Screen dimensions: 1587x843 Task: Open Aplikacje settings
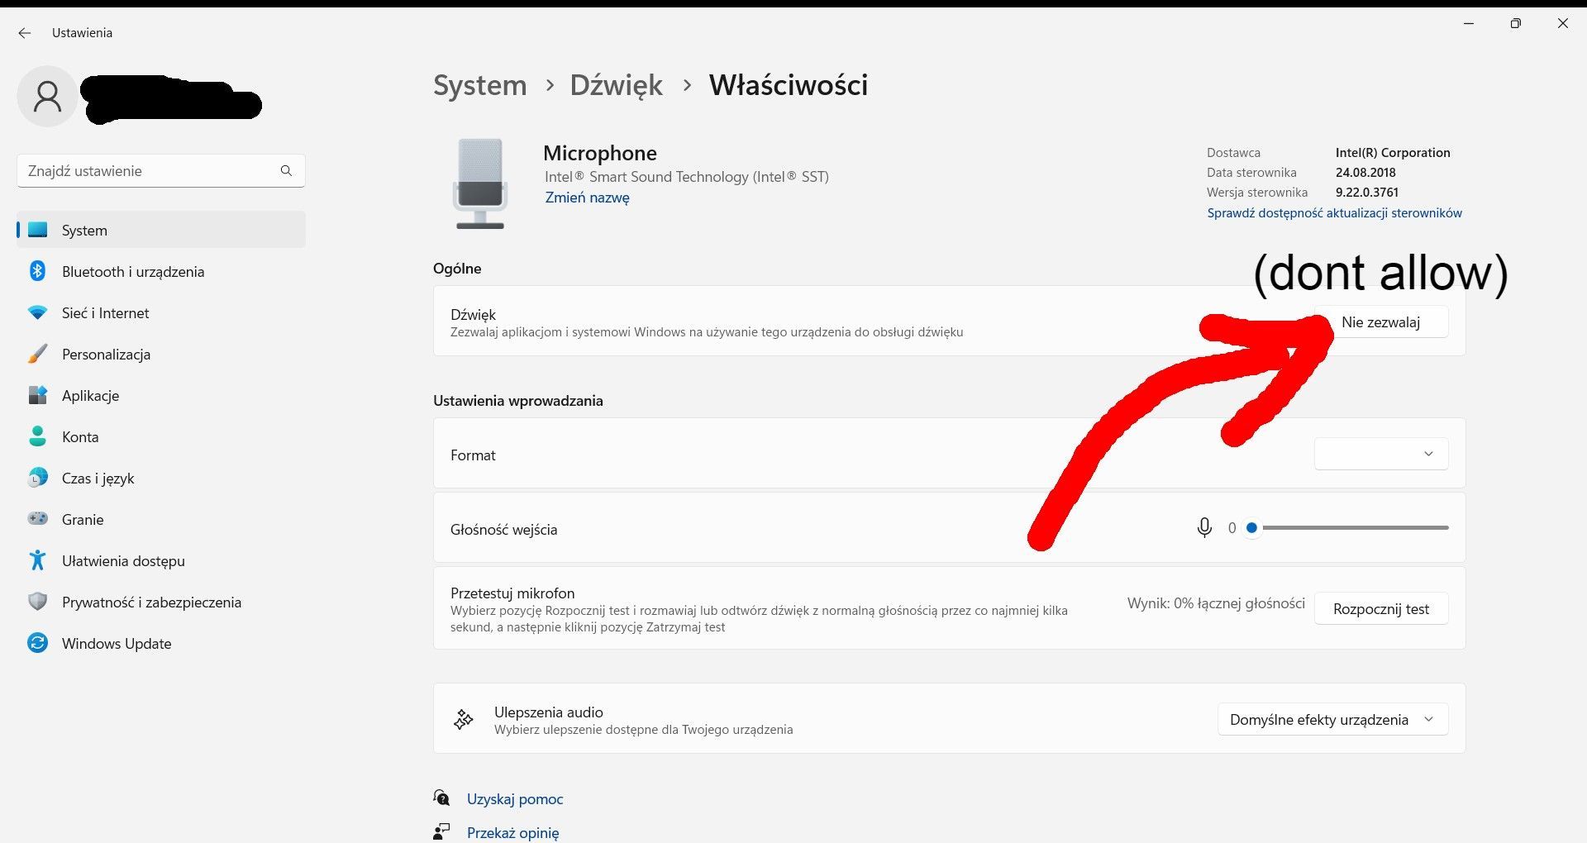(x=90, y=395)
